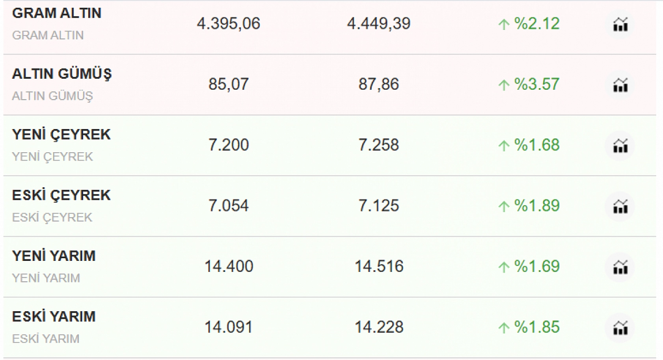Open chart icon for YENİ YARIM
The image size is (663, 360).
coord(620,268)
